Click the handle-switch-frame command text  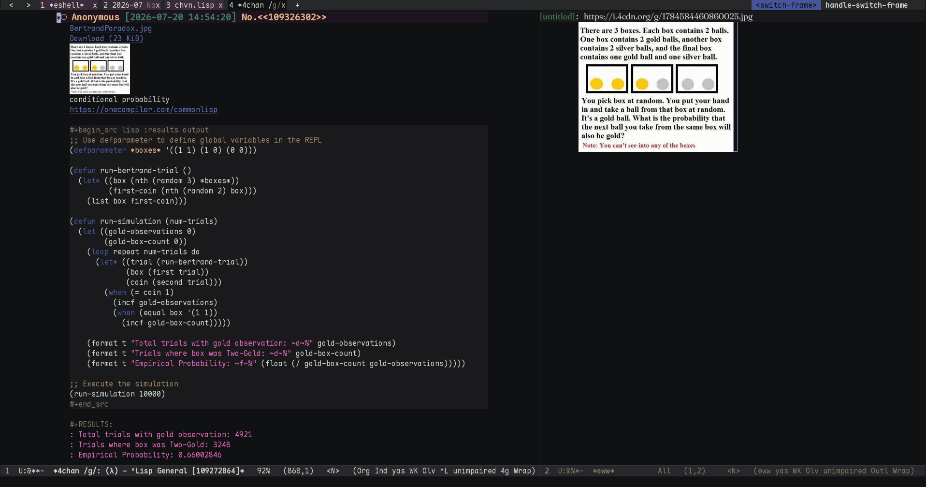click(867, 5)
